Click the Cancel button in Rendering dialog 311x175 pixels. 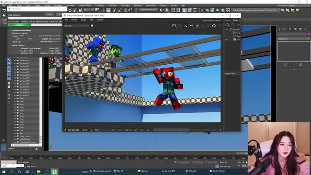pos(59,14)
